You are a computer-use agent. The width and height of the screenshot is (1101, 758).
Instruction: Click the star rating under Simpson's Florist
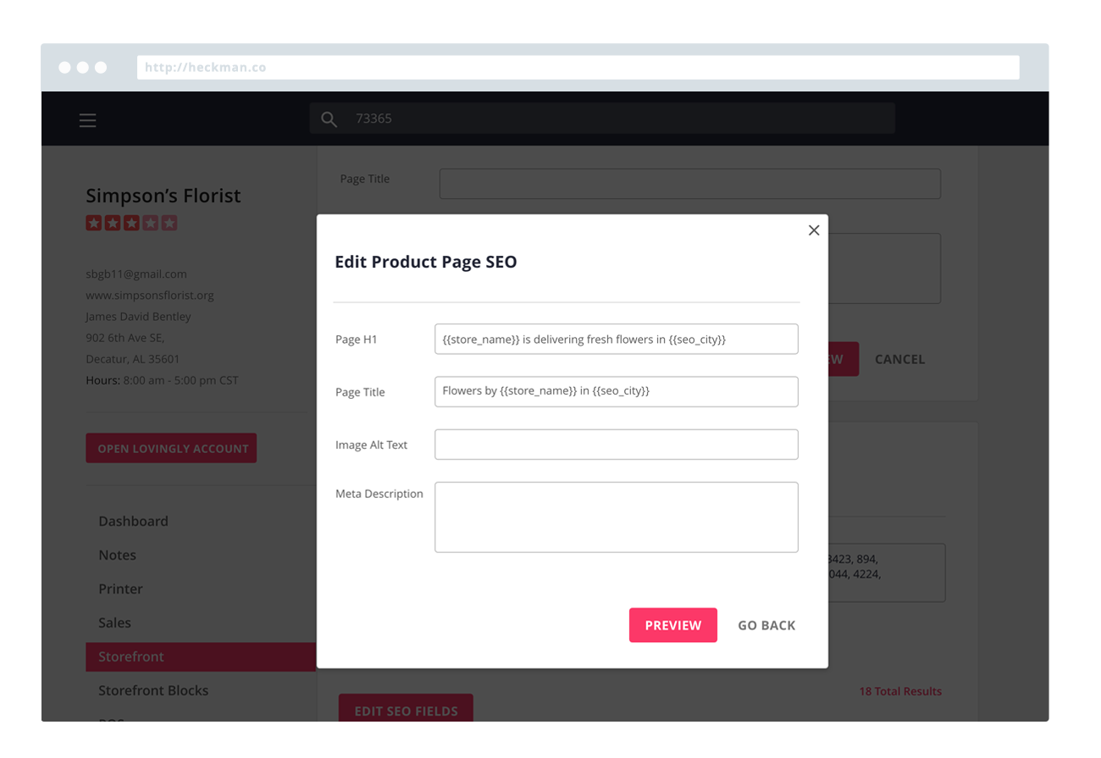pos(131,224)
